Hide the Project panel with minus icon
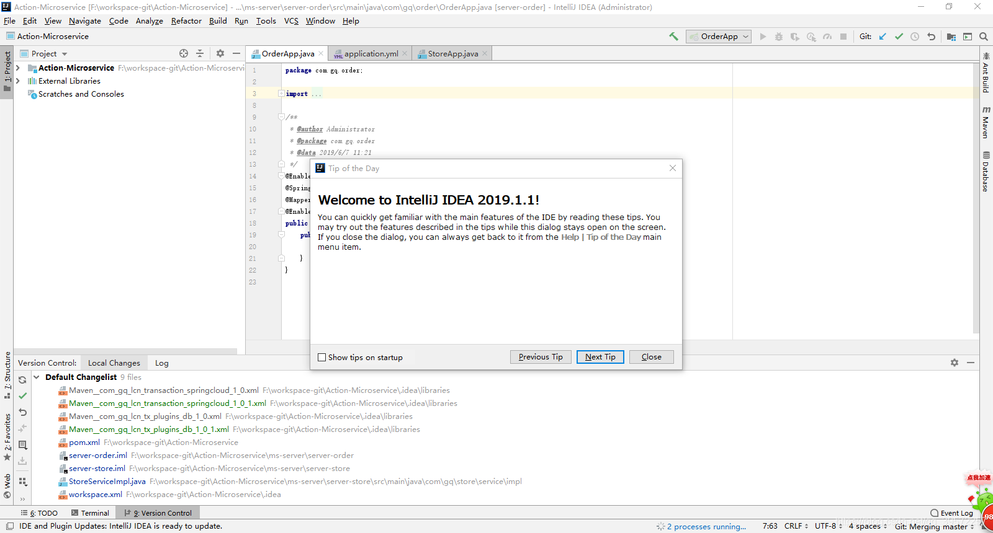This screenshot has width=993, height=533. coord(236,54)
